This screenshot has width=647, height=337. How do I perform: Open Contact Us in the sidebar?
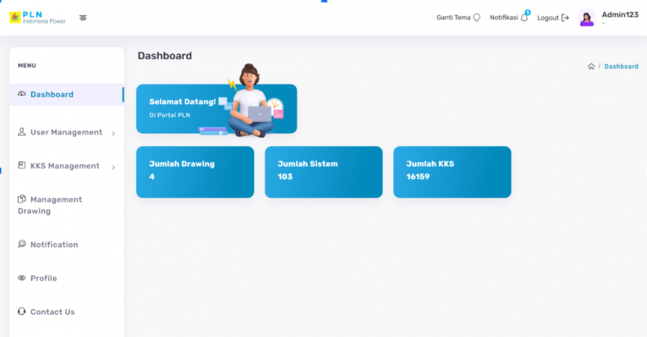[66, 312]
